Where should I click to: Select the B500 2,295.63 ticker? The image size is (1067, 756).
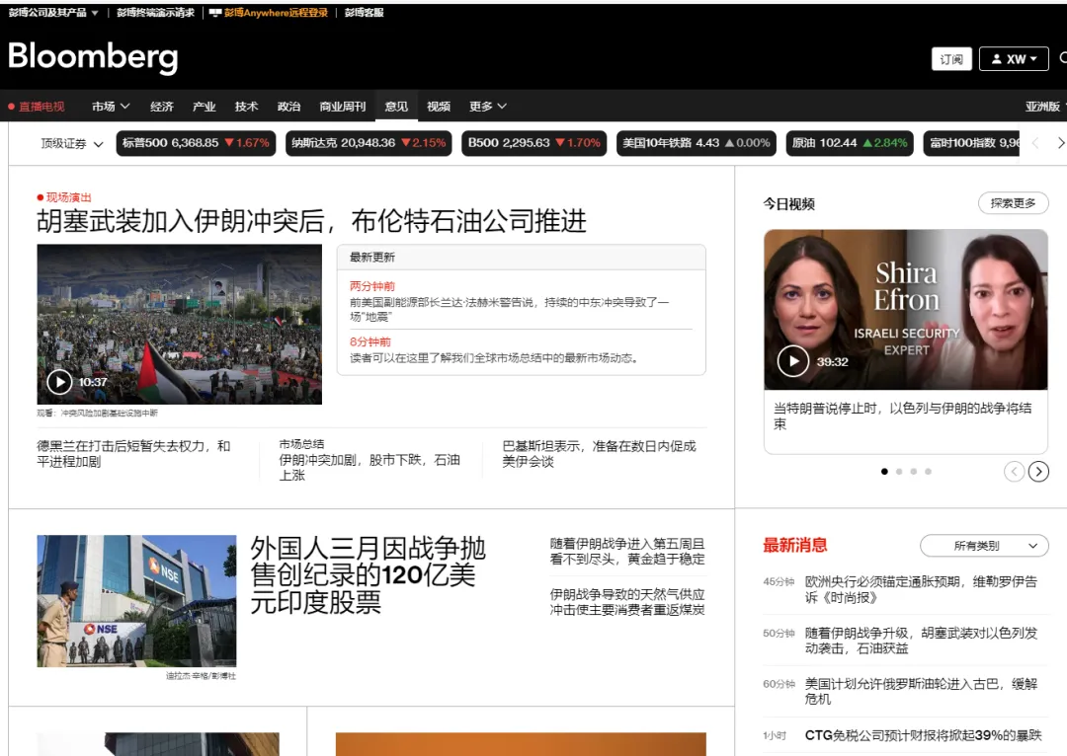[534, 143]
